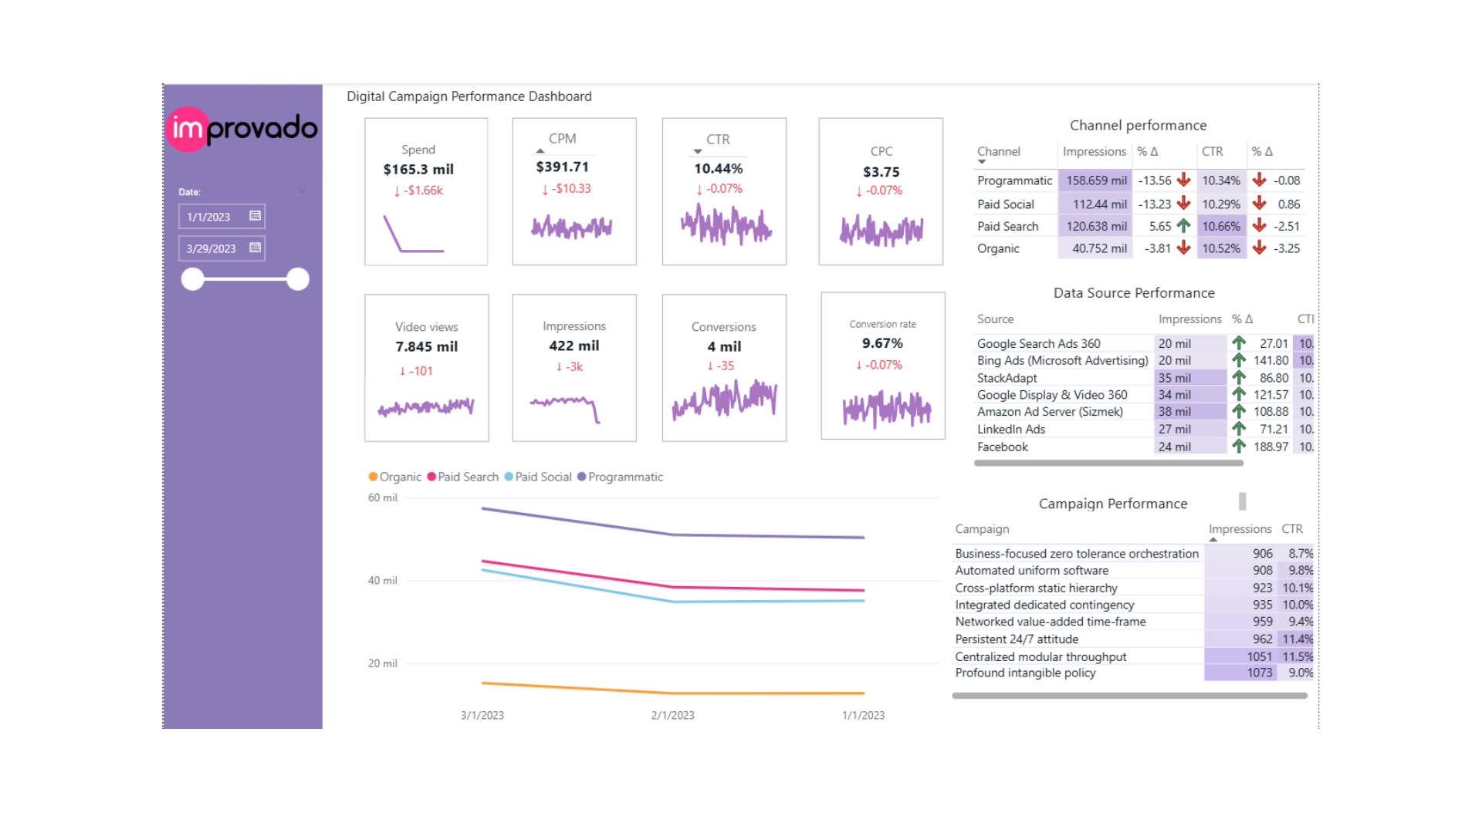
Task: Click the scrollbar below the Data Source table
Action: [1108, 463]
